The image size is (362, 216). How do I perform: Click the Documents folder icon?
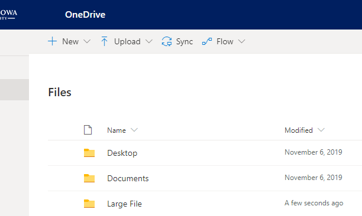pyautogui.click(x=89, y=178)
